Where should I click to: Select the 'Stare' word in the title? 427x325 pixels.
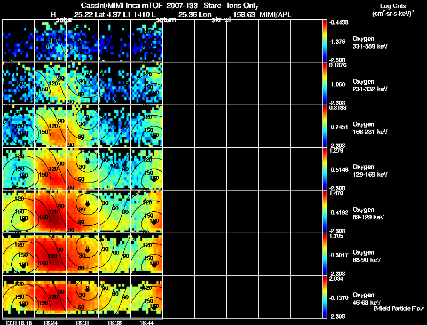(212, 5)
